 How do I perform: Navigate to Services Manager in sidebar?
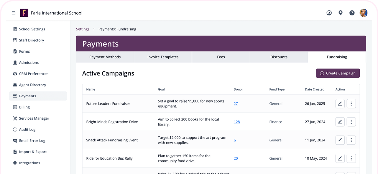34,118
